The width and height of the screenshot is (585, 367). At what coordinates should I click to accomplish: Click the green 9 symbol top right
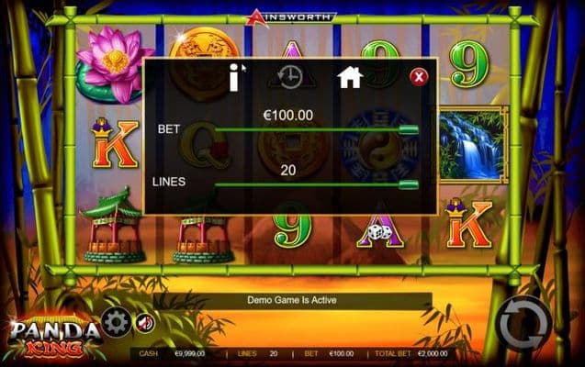[469, 63]
